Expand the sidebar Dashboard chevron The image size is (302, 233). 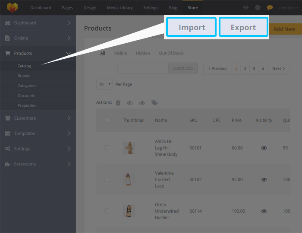(x=69, y=23)
